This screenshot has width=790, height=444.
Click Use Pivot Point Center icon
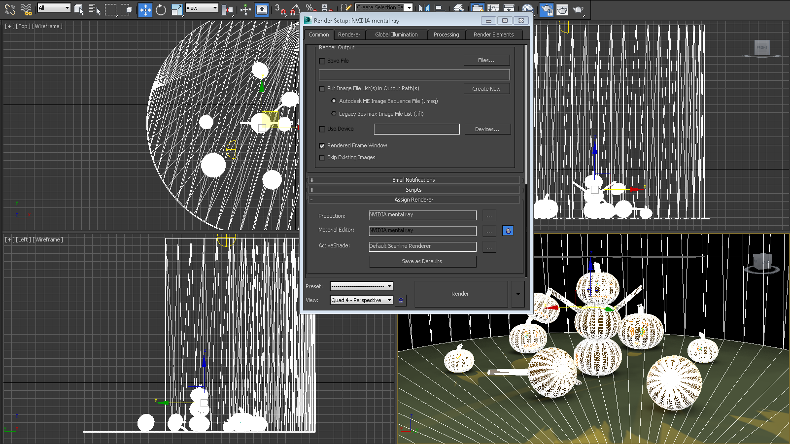(x=227, y=9)
